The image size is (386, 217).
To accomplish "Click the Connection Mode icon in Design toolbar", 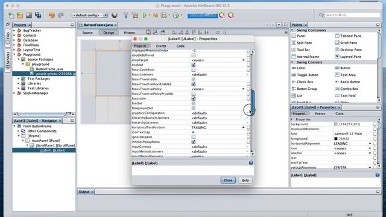I will [155, 32].
